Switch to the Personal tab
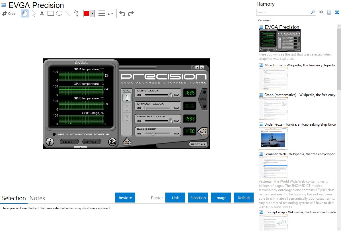This screenshot has height=231, width=341. pos(264,20)
